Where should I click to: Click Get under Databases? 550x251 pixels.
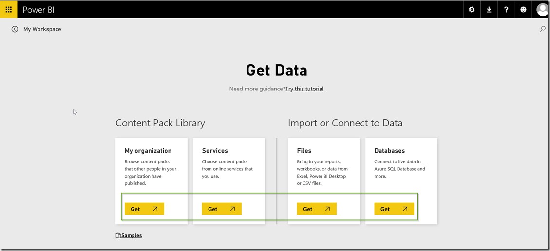pyautogui.click(x=394, y=209)
